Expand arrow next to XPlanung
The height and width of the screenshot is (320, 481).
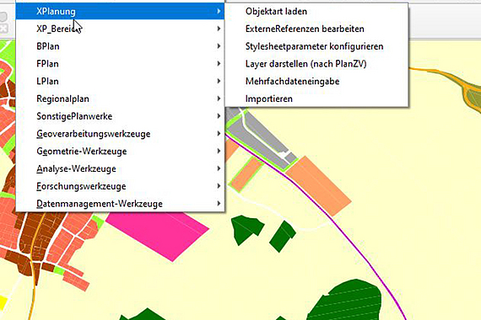(219, 11)
